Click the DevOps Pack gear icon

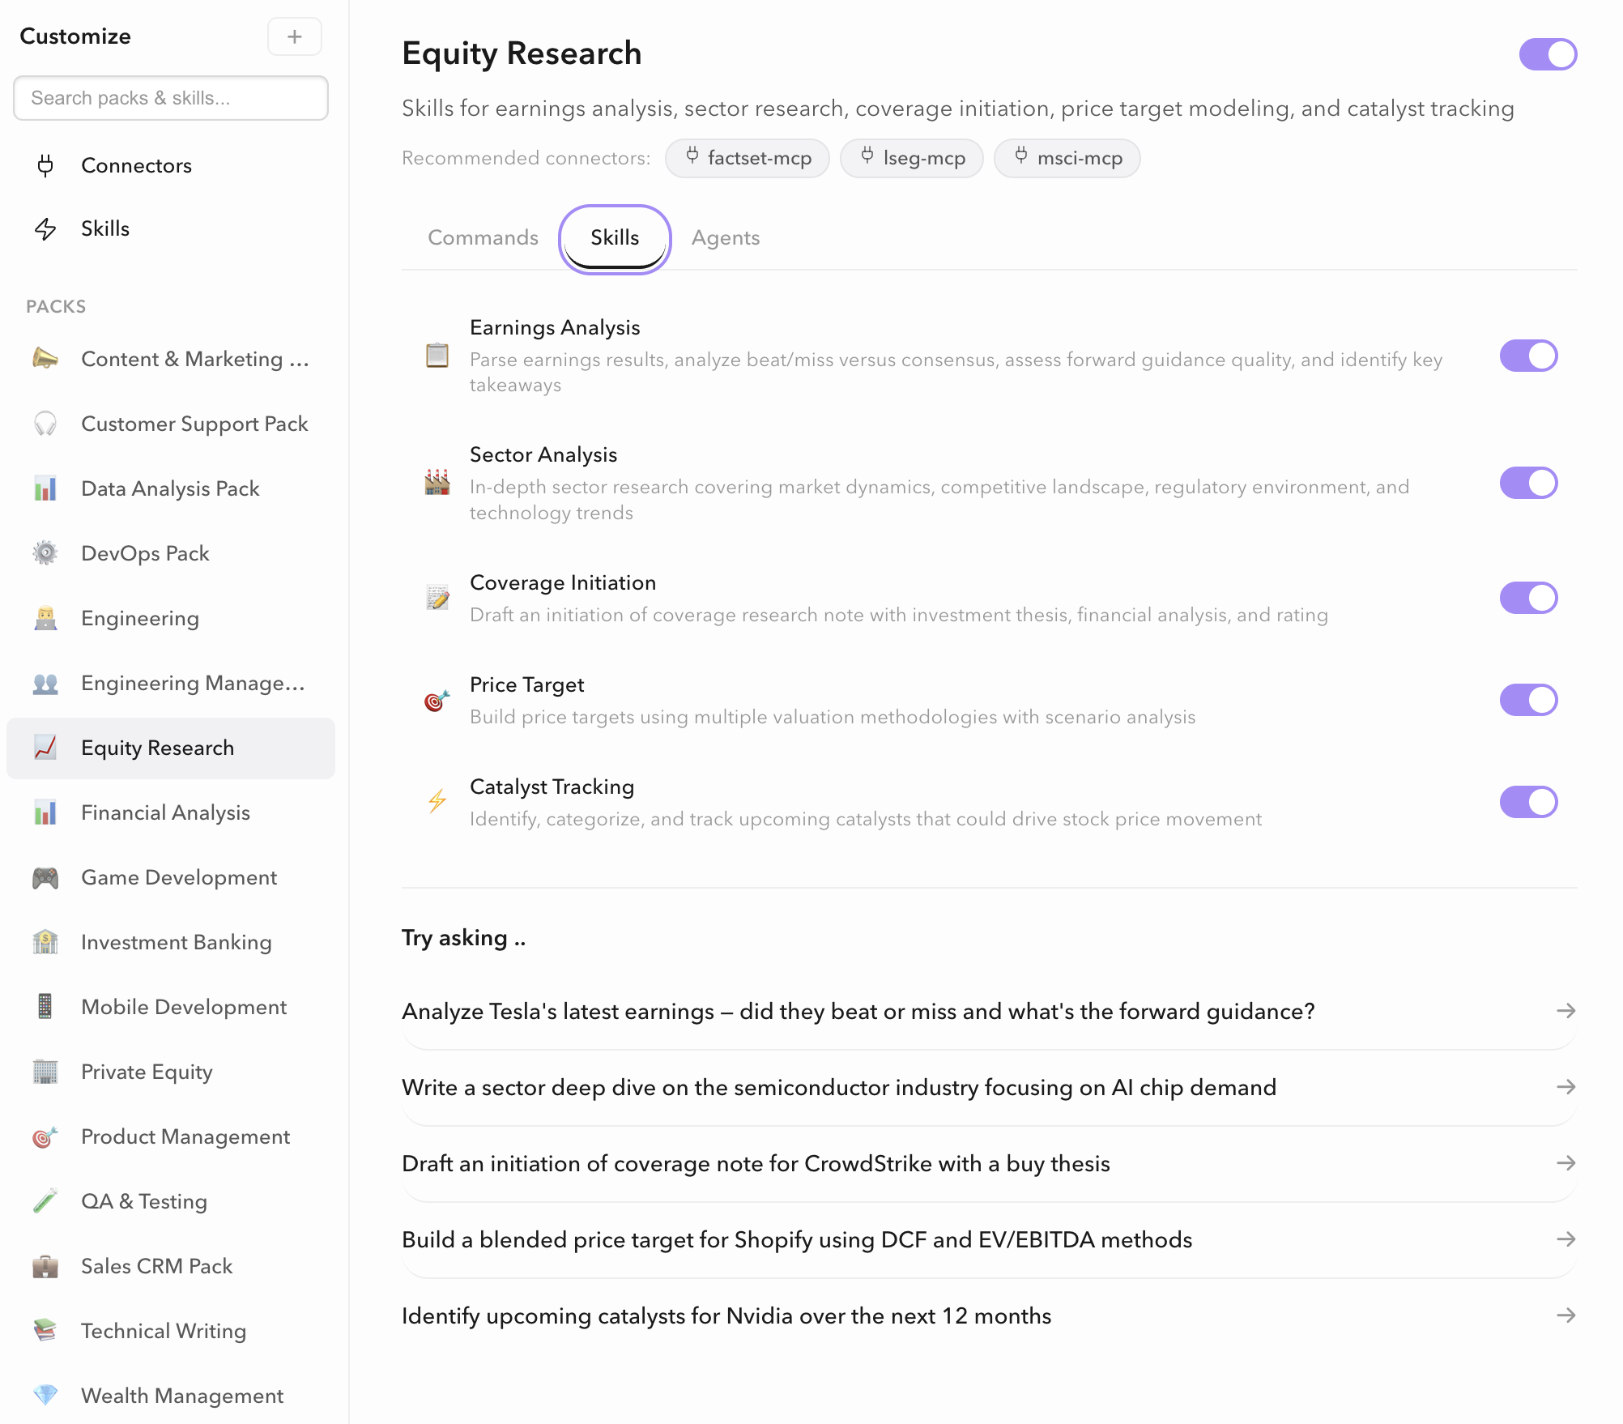coord(45,553)
